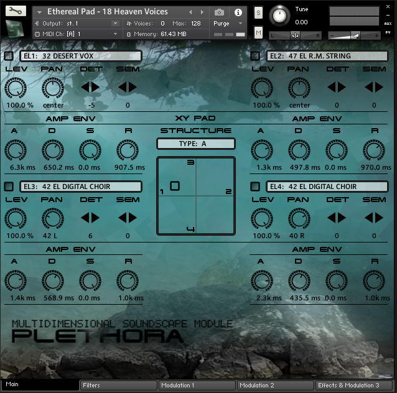Toggle the AUX sends button

point(388,24)
